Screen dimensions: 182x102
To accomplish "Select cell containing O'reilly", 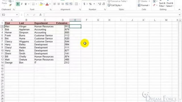I will [x=26, y=57].
